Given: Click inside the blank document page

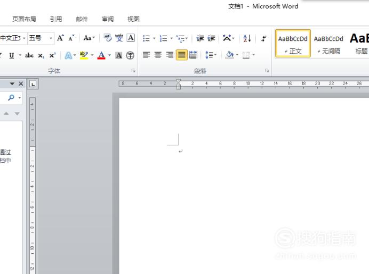Looking at the screenshot, I should tap(244, 186).
